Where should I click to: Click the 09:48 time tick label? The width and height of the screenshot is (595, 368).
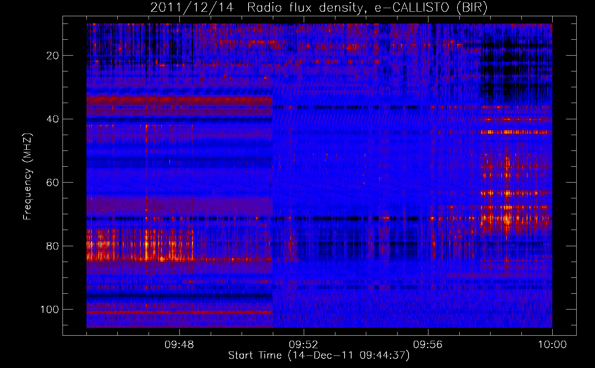click(179, 345)
